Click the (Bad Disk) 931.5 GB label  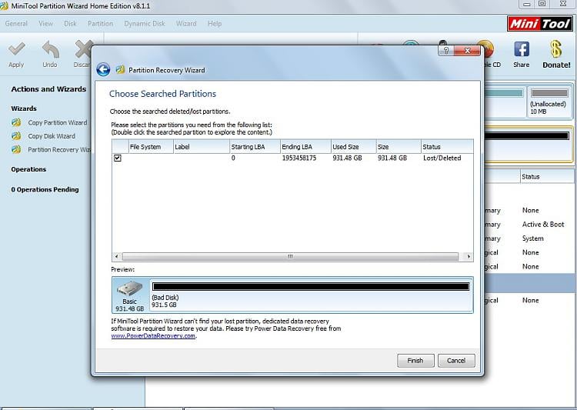pos(165,301)
